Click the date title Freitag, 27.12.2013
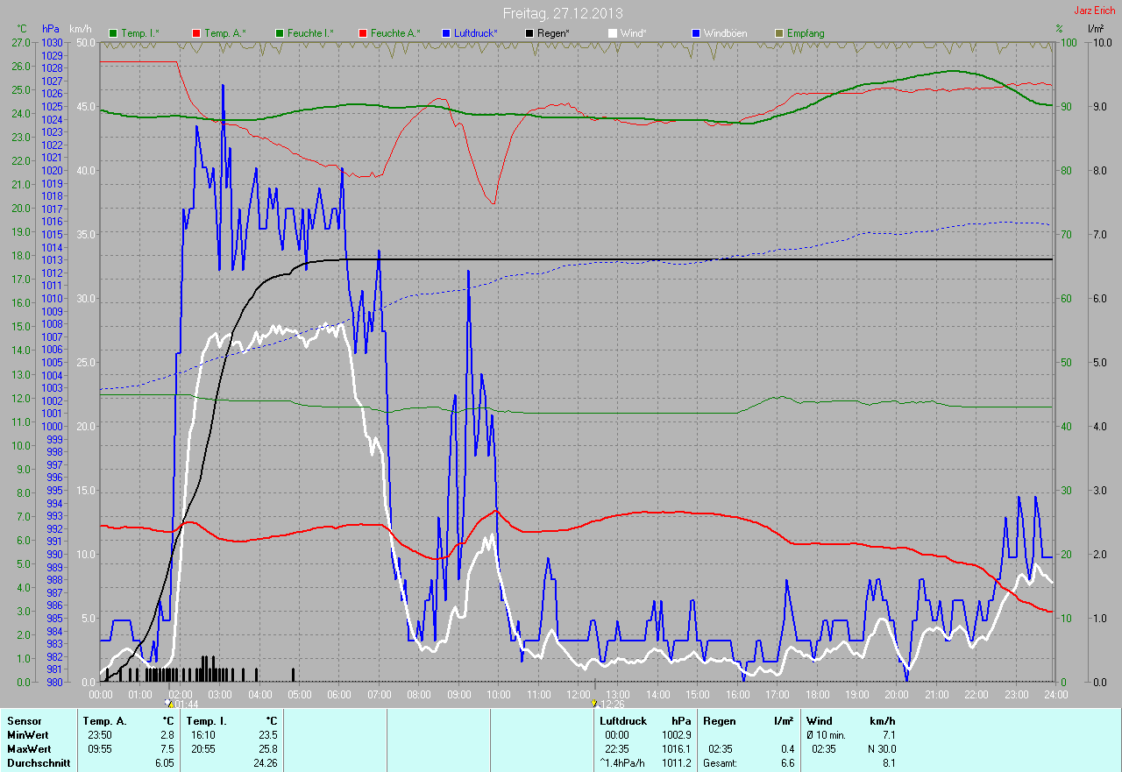The image size is (1122, 772). point(561,13)
